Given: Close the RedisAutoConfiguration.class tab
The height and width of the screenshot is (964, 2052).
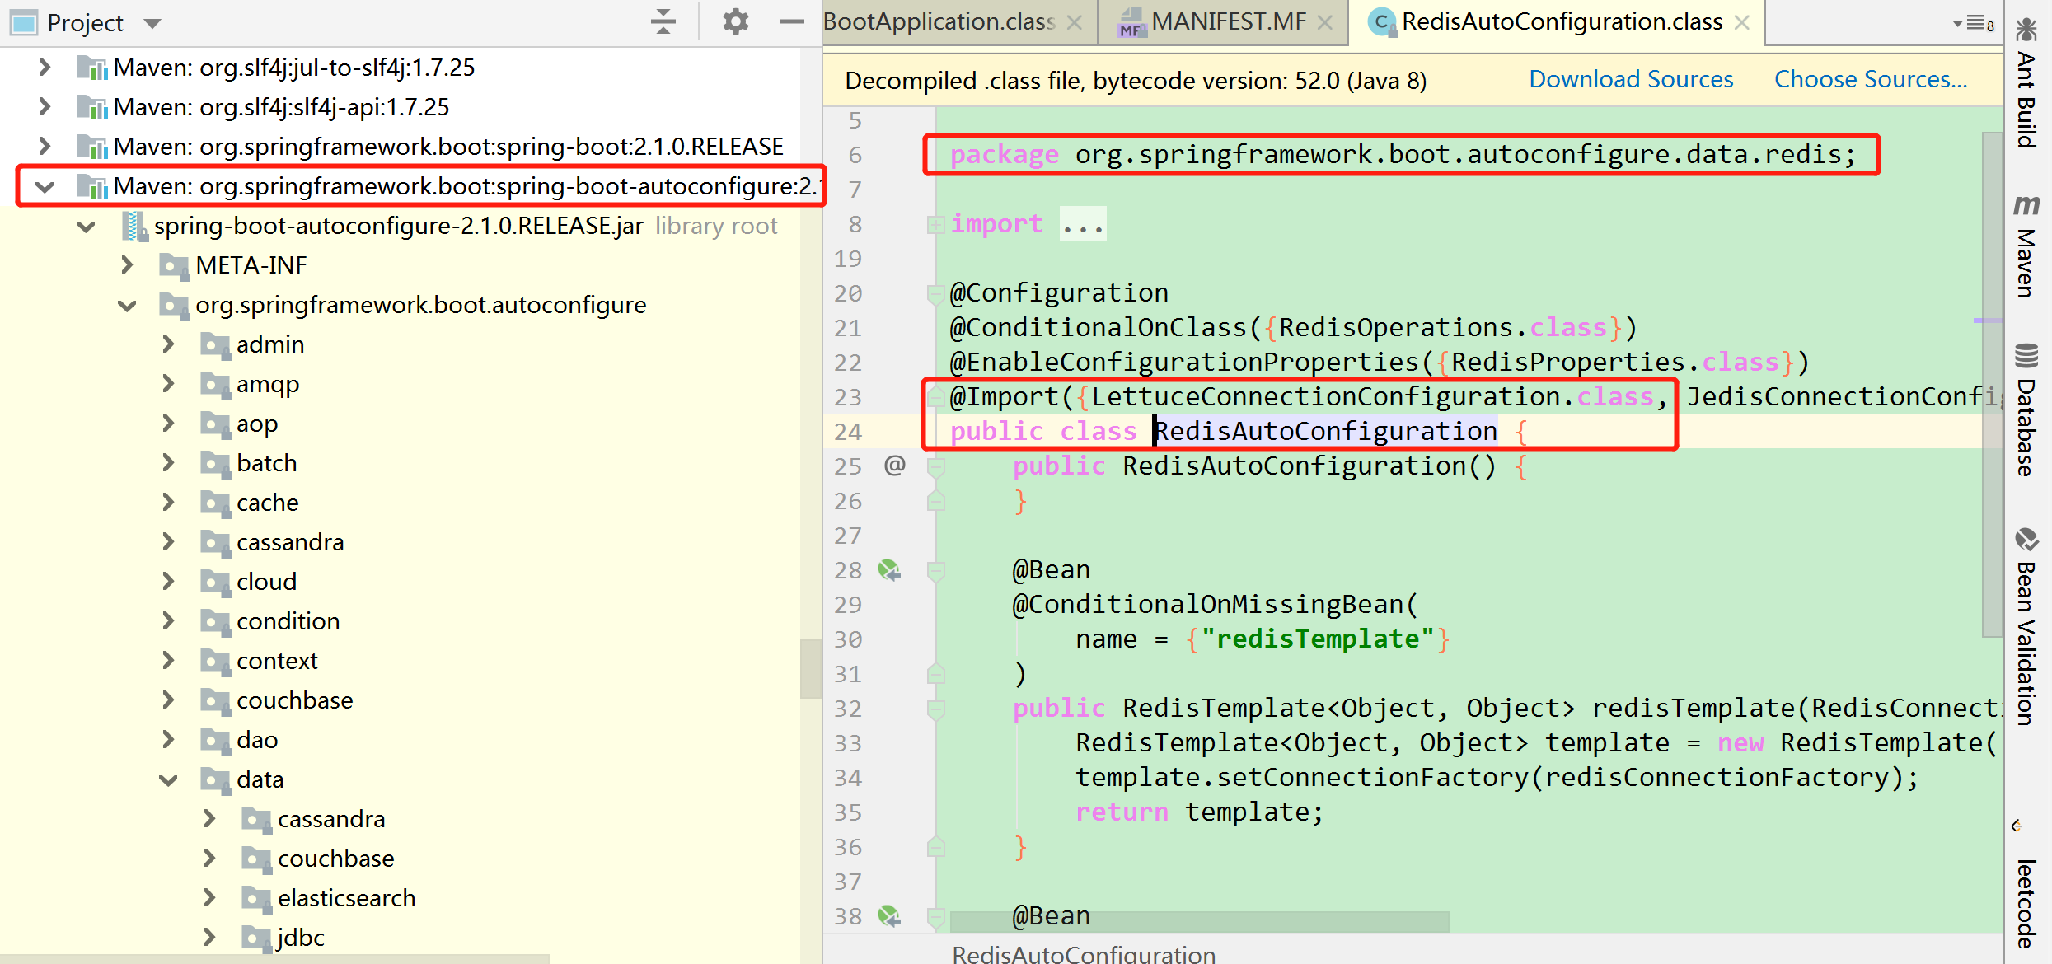Looking at the screenshot, I should (x=1742, y=23).
